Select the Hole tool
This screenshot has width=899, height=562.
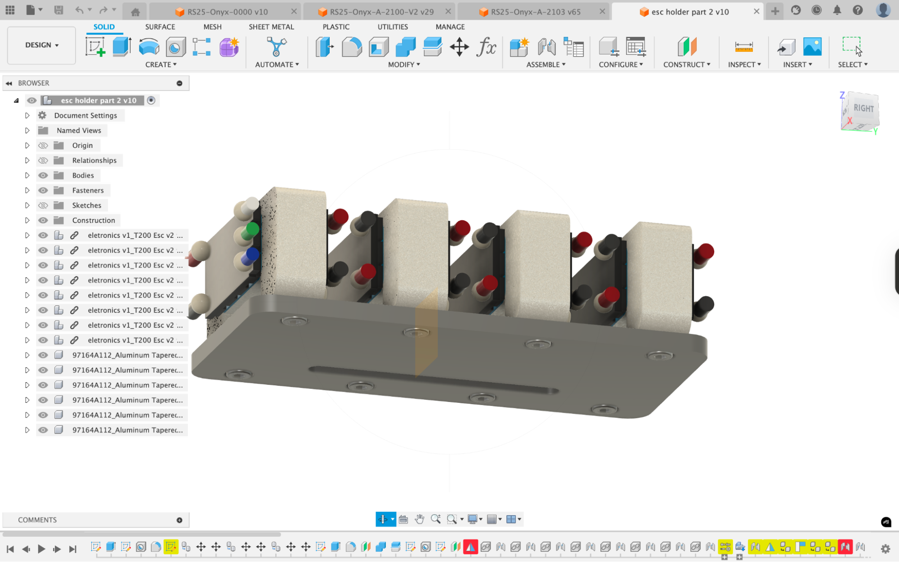click(x=175, y=47)
